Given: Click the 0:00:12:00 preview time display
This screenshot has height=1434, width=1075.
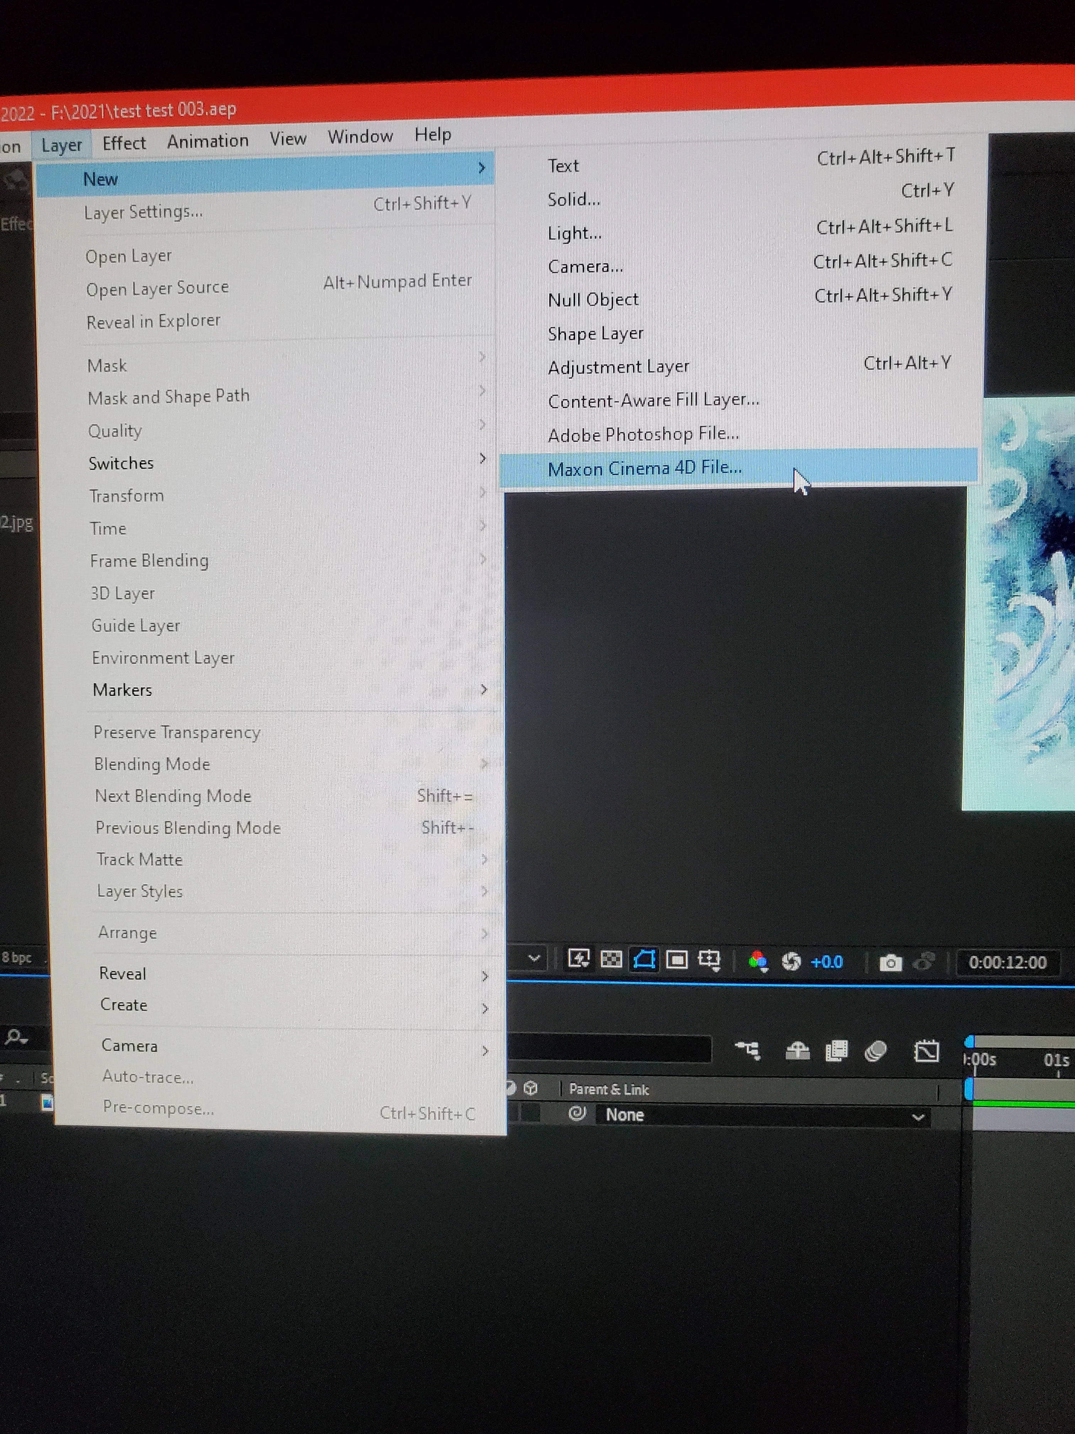Looking at the screenshot, I should [x=1007, y=963].
